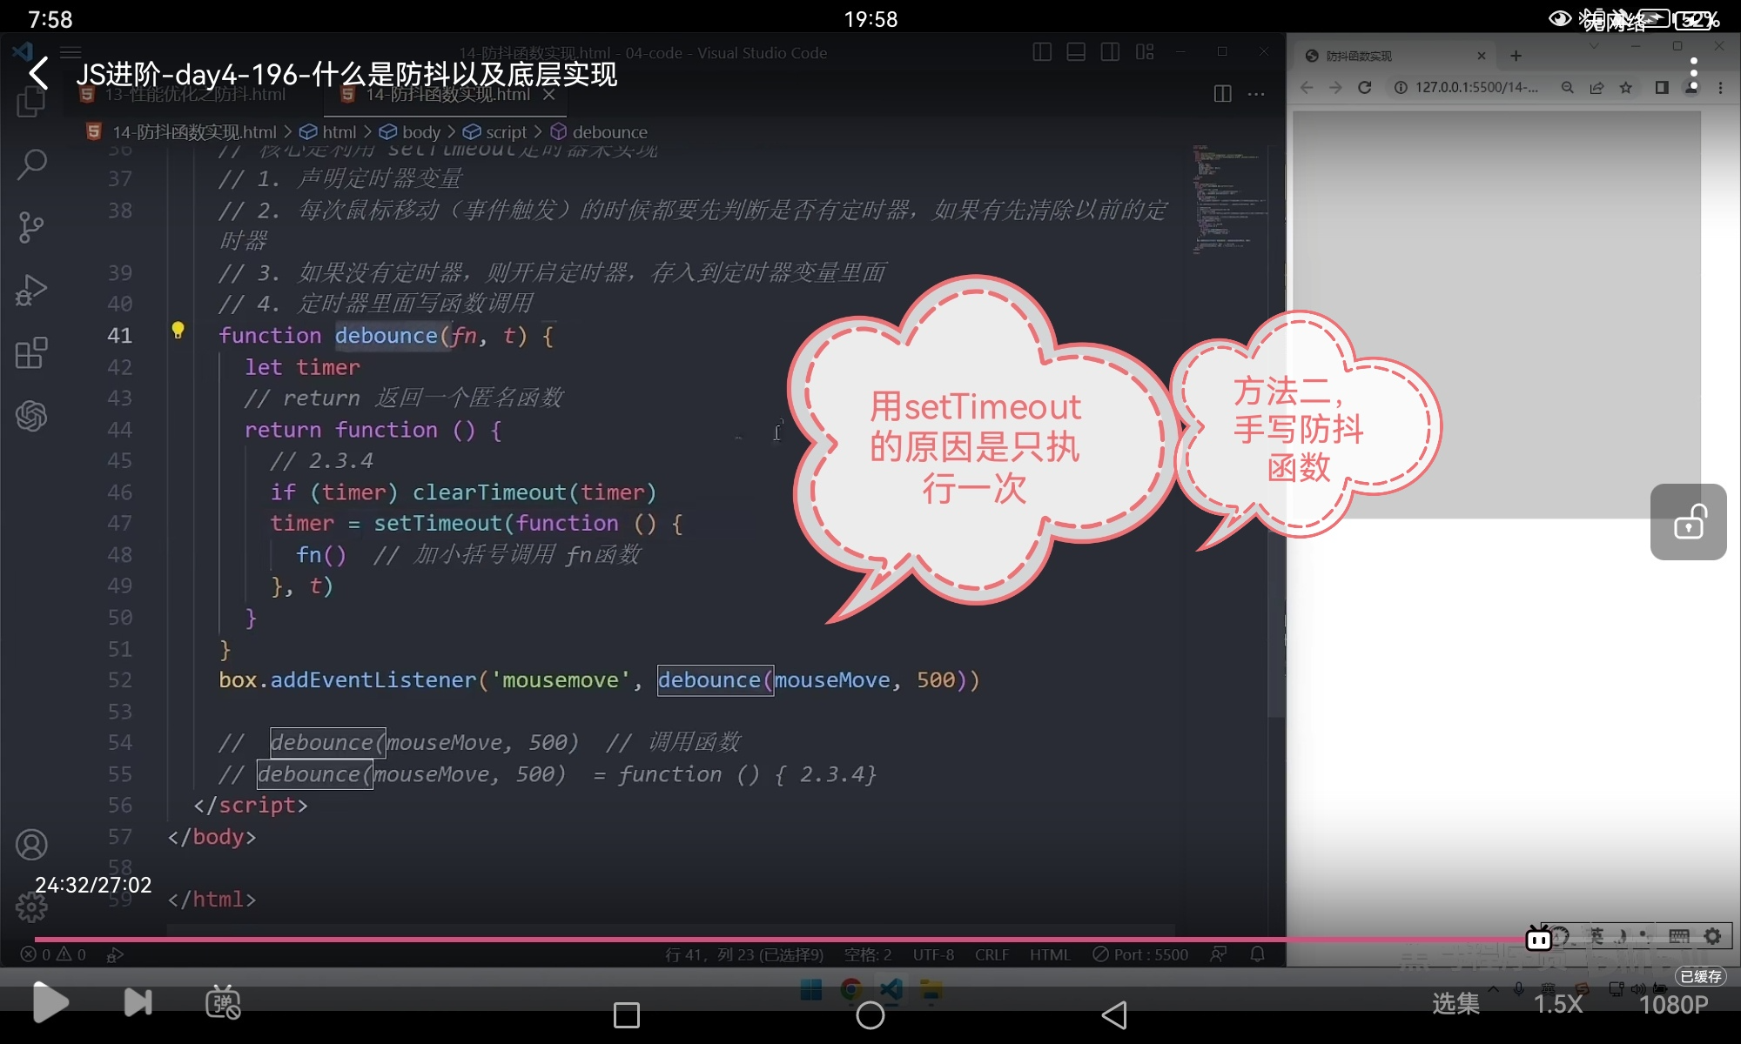Switch to 14-防抖函数实现.html editor tab
This screenshot has width=1741, height=1044.
447,95
